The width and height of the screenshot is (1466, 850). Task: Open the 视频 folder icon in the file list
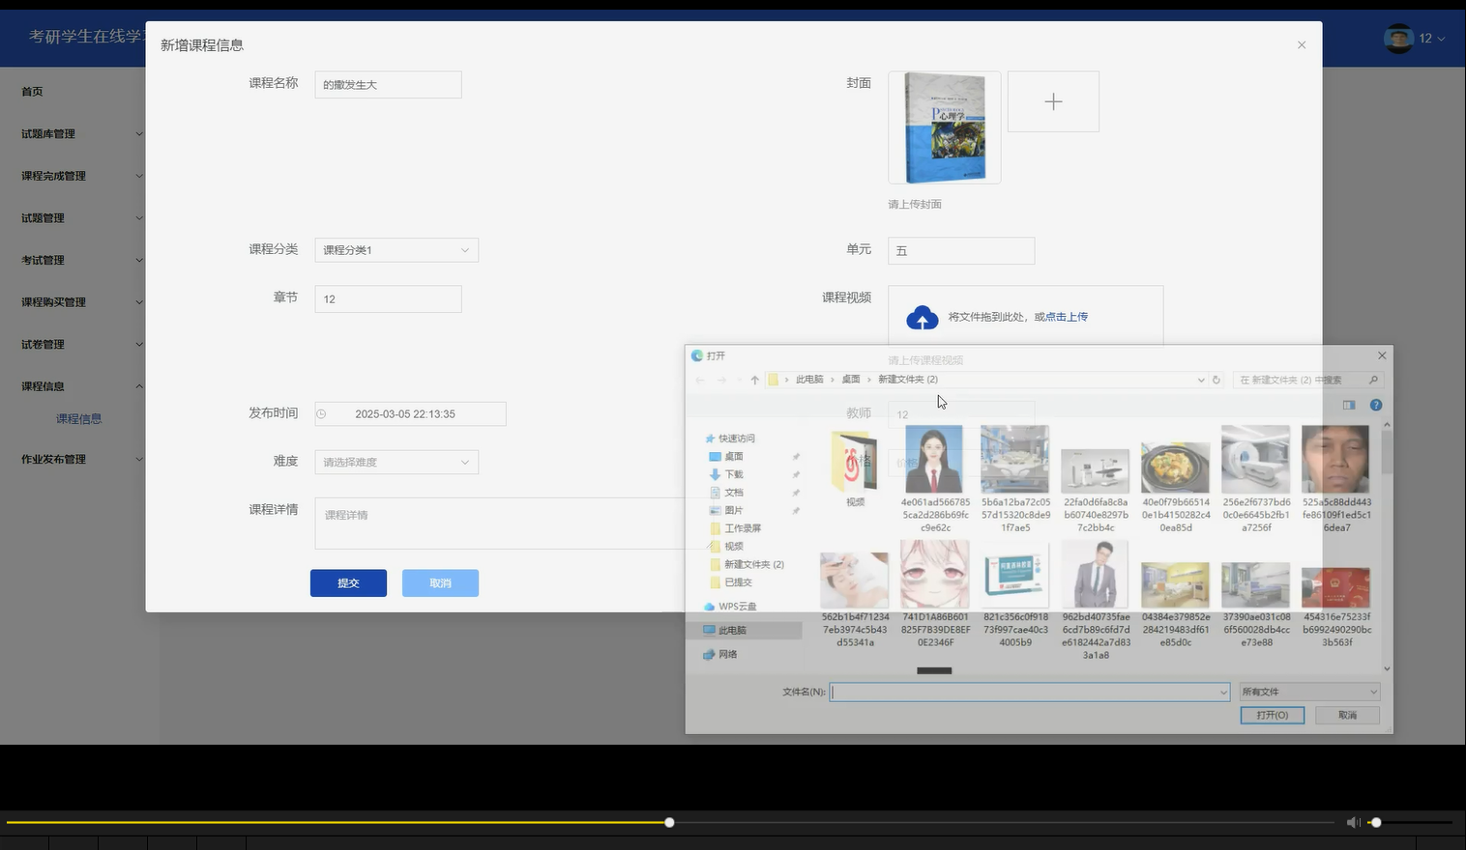854,462
